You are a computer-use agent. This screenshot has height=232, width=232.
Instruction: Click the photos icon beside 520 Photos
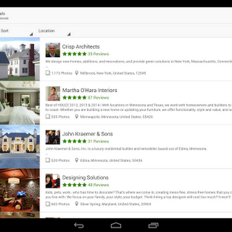(48, 160)
